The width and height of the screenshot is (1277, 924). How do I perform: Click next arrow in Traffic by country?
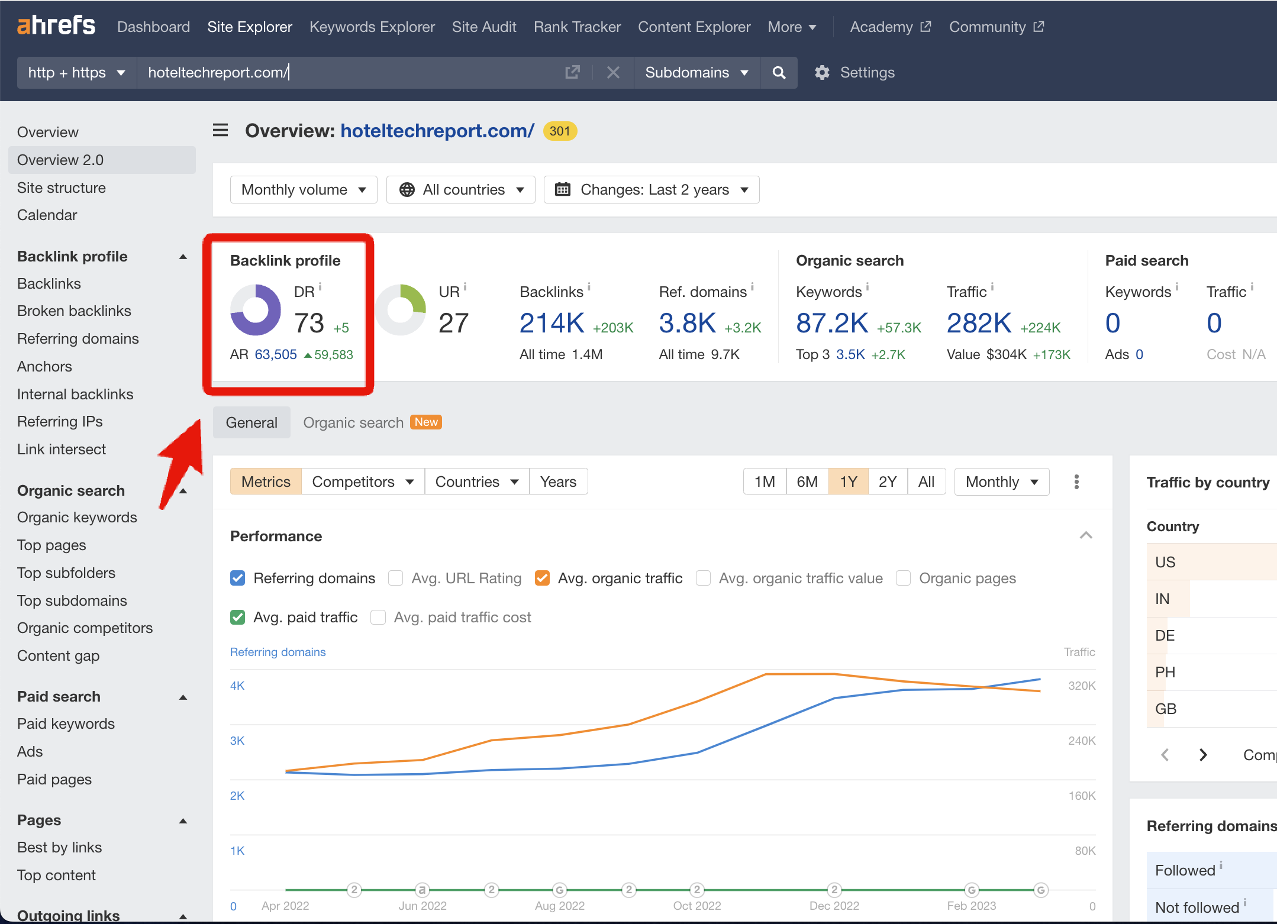[1203, 755]
